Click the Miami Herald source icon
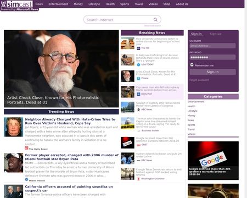This screenshot has width=247, height=198. coord(26,179)
